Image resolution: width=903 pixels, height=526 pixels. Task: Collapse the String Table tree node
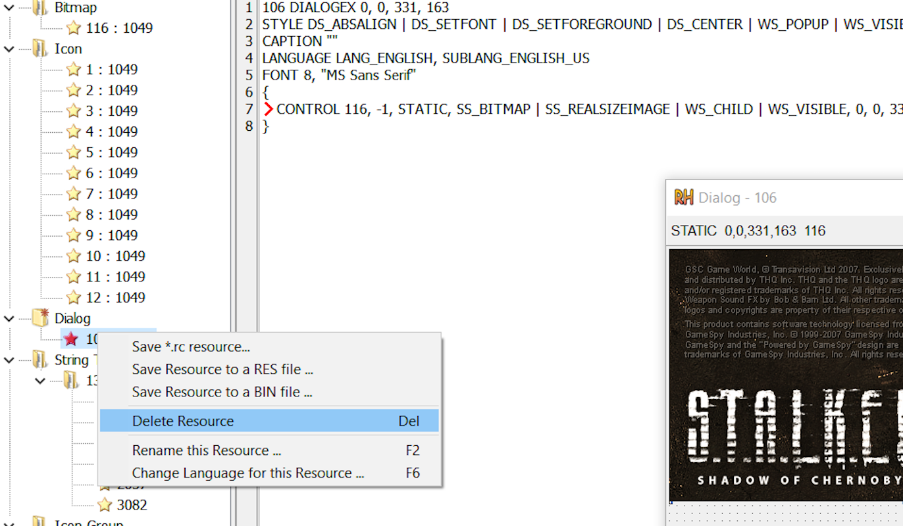pos(9,360)
